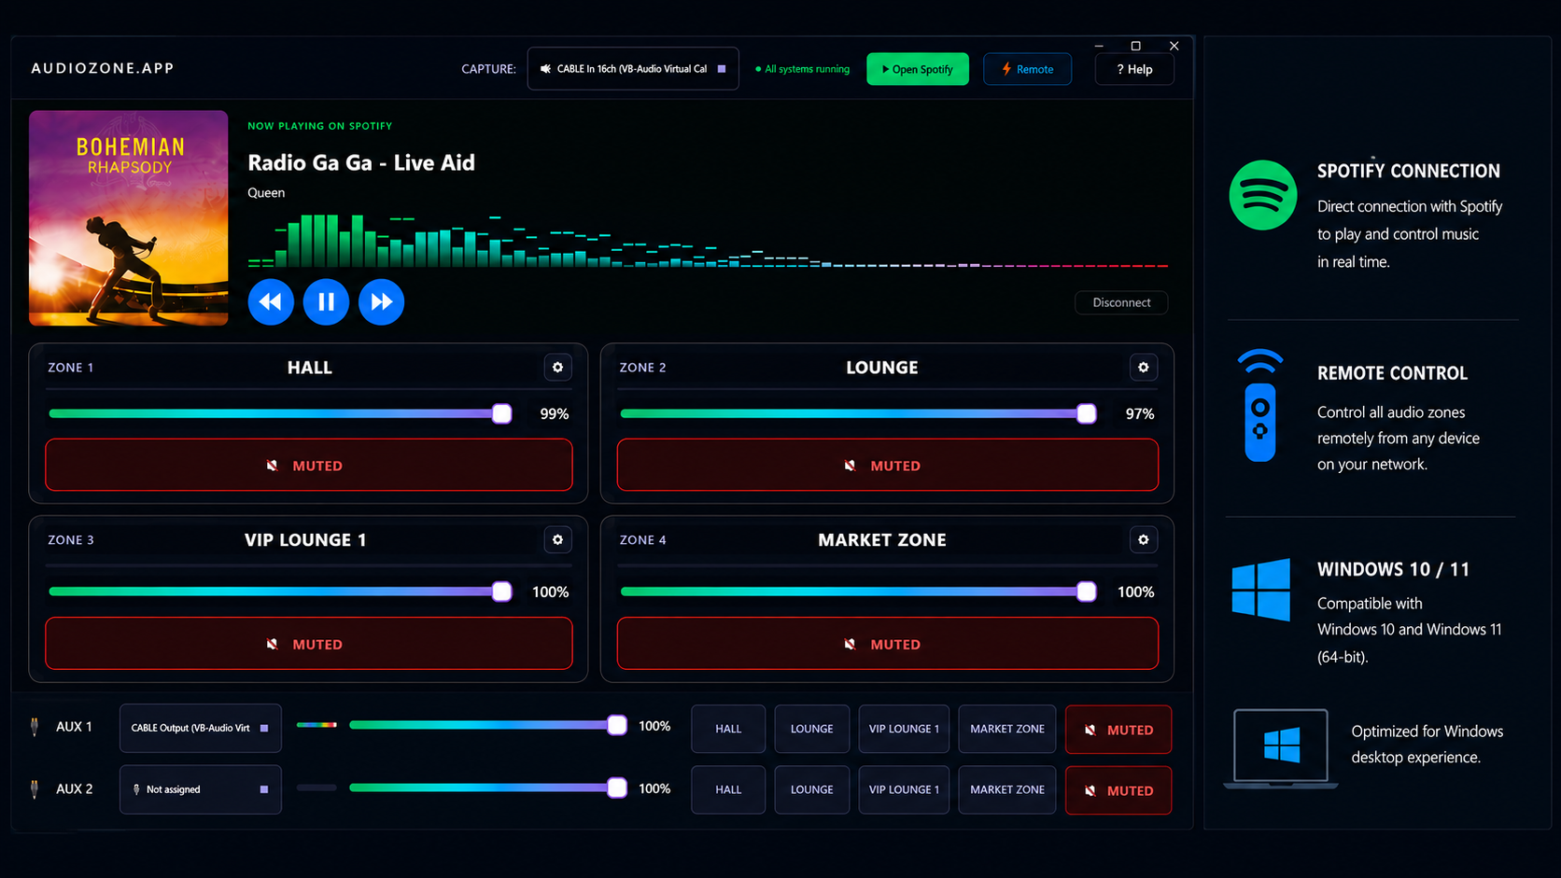The width and height of the screenshot is (1561, 878).
Task: Route AUX 2 to VIP Lounge 1
Action: [904, 789]
